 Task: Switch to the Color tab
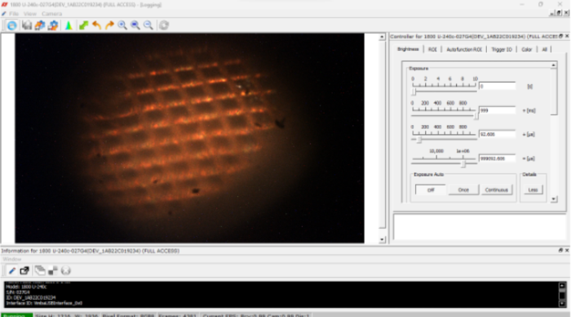point(527,49)
